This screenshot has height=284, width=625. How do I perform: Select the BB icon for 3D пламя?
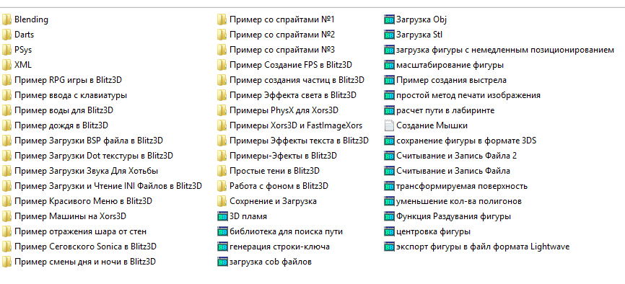(x=222, y=217)
